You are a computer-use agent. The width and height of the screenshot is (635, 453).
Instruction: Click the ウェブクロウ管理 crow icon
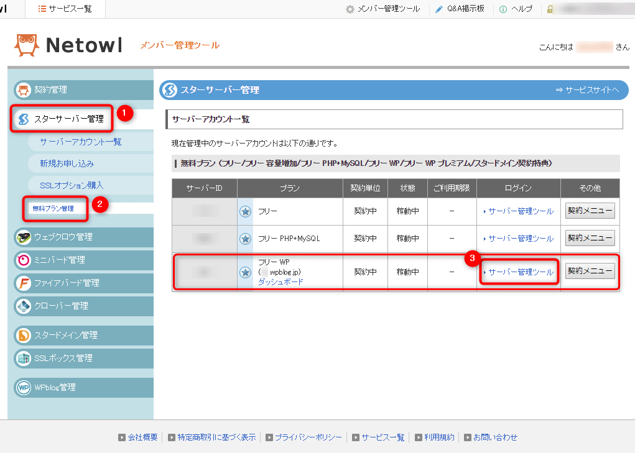[24, 237]
